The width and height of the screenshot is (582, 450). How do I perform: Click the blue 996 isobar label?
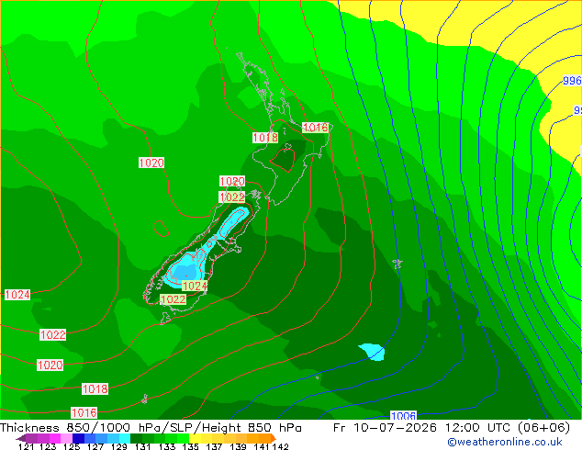coord(572,80)
